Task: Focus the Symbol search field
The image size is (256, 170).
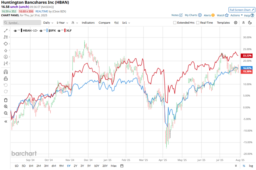Action: point(22,23)
